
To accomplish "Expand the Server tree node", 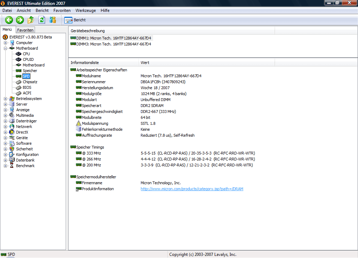I will 5,104.
